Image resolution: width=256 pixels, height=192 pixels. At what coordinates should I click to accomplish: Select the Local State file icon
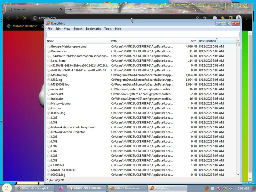49,61
